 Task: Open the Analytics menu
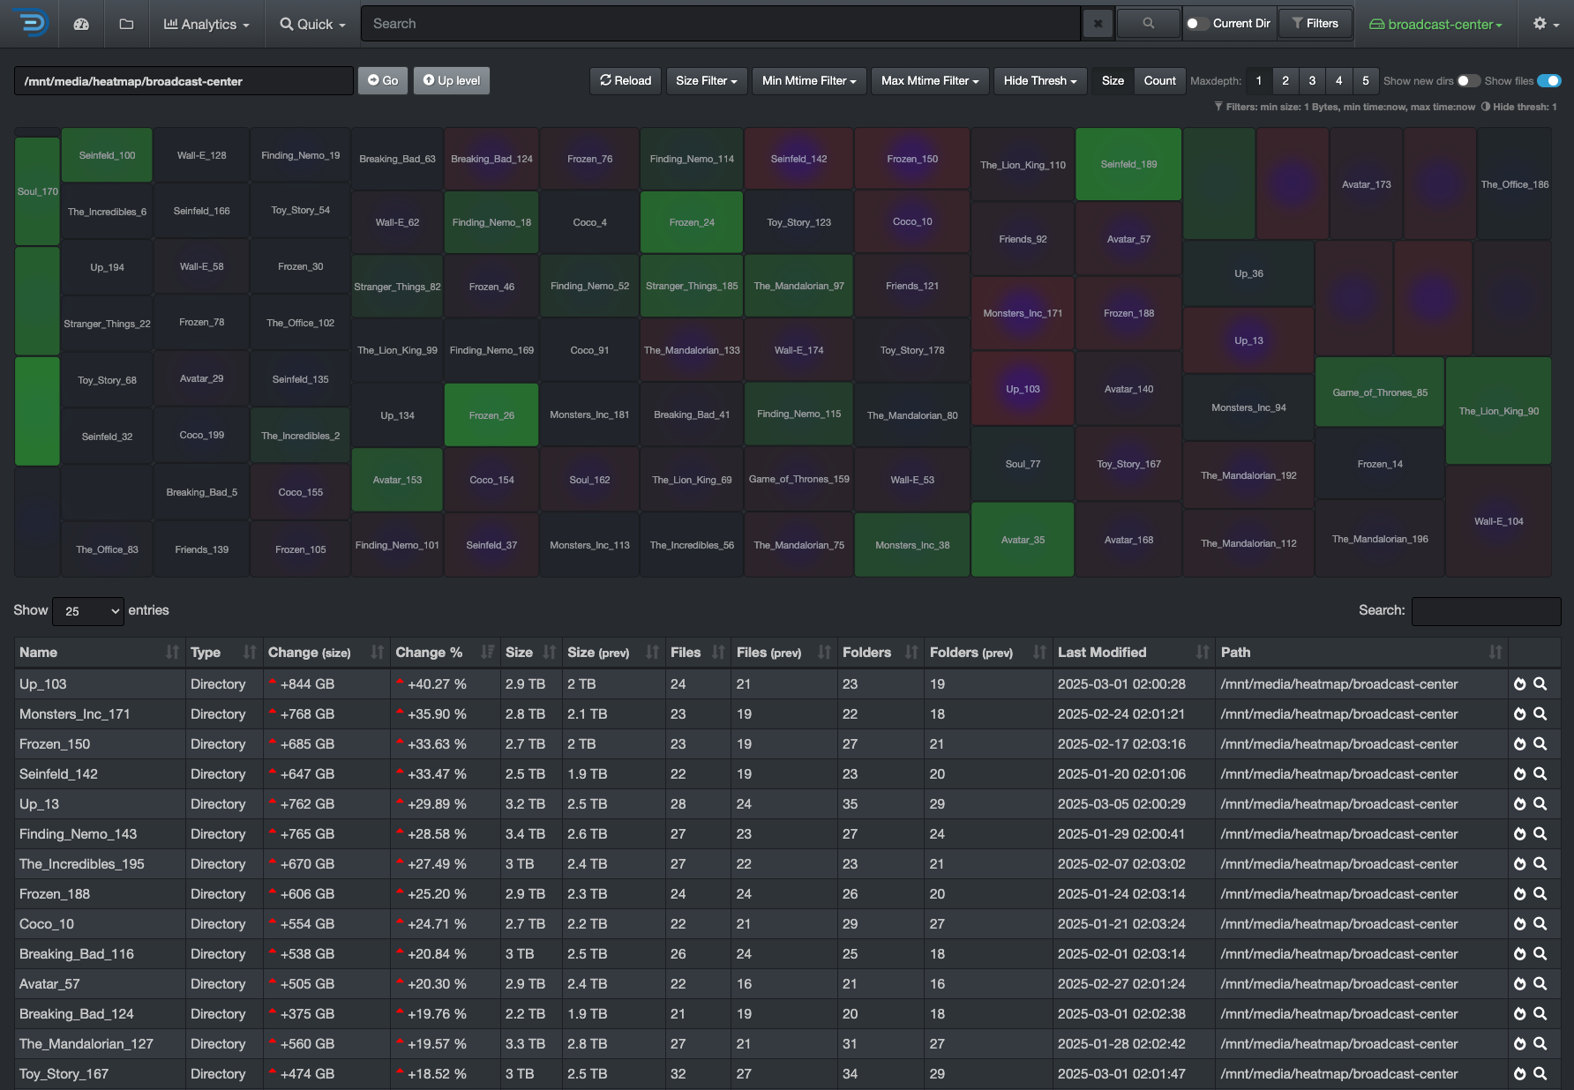coord(206,24)
